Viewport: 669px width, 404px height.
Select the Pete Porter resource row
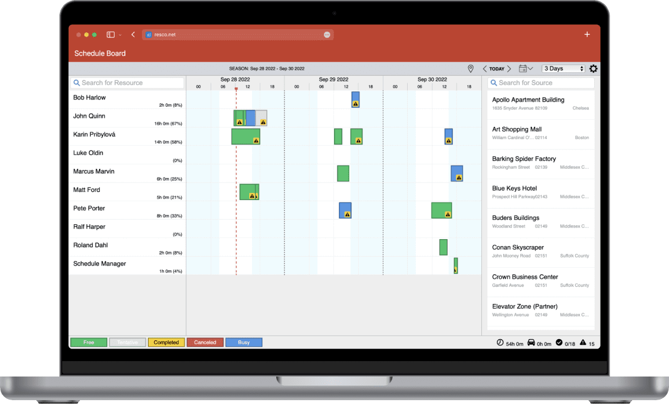(x=128, y=211)
